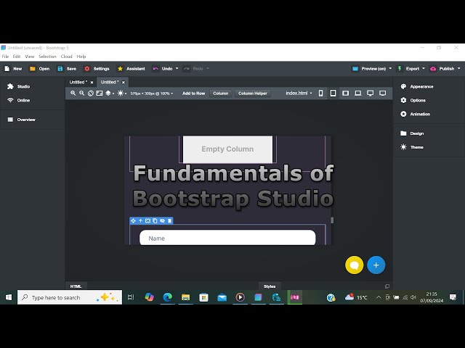This screenshot has height=348, width=465.
Task: Select the mobile phone preview size
Action: pos(320,94)
